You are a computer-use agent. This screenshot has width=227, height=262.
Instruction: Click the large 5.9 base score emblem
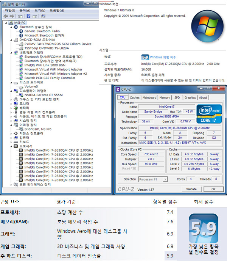[204, 228]
